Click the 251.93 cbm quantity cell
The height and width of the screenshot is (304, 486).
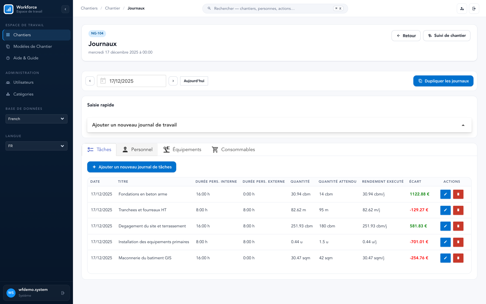302,226
